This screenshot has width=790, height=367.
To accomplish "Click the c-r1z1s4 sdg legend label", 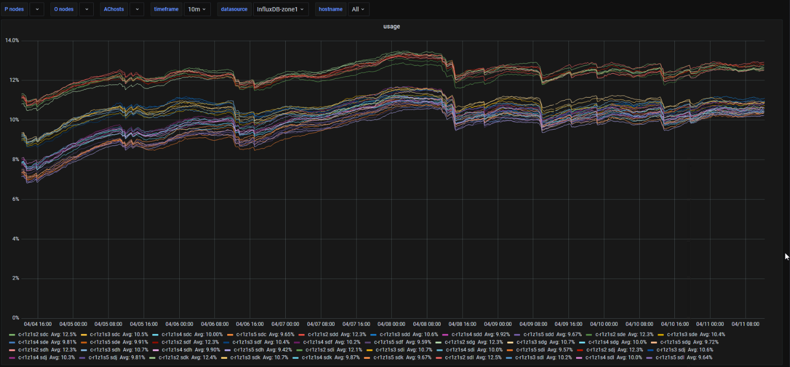I will (600, 343).
